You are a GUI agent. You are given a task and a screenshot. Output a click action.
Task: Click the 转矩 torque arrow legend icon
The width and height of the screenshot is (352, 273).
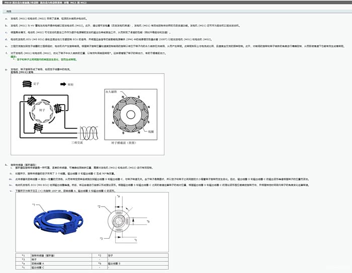click(x=63, y=85)
